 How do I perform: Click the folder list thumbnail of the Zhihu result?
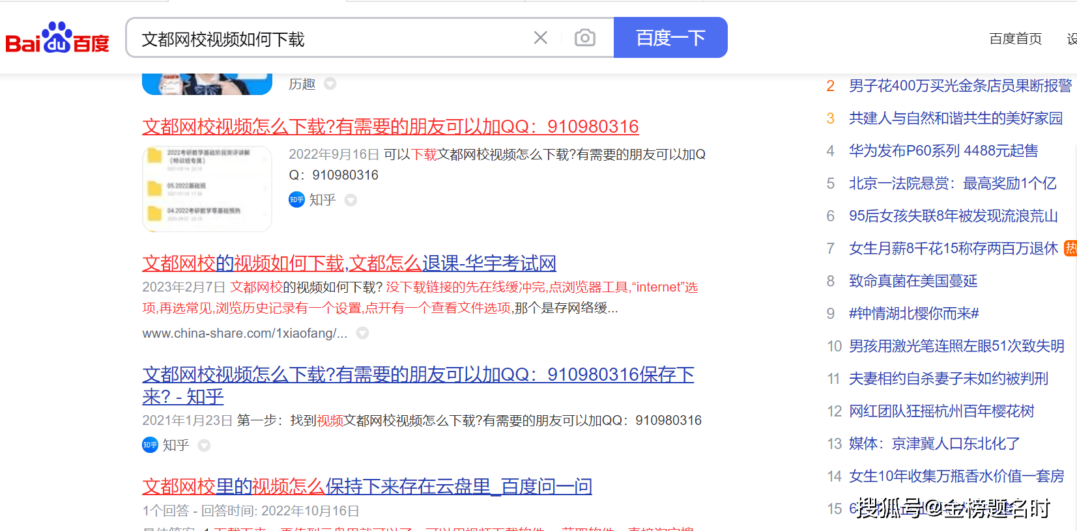207,189
